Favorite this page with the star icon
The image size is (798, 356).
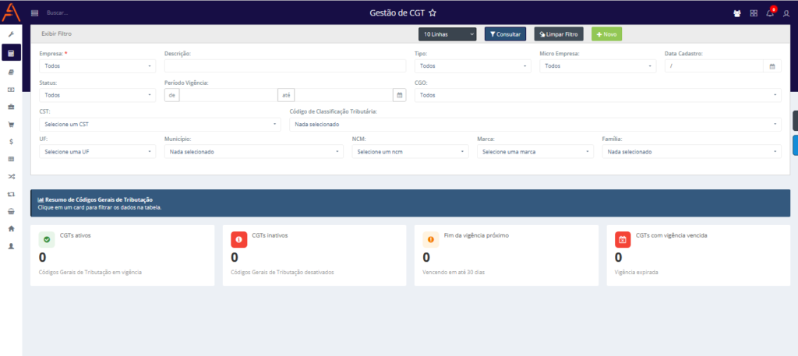[x=433, y=12]
